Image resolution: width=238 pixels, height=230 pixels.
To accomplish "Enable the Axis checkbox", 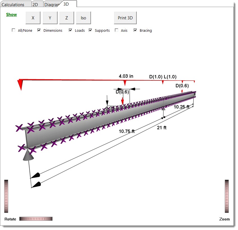I will pos(116,30).
